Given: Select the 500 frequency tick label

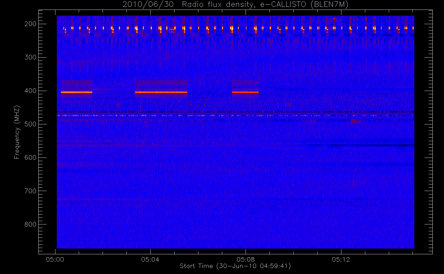Looking at the screenshot, I should click(30, 124).
